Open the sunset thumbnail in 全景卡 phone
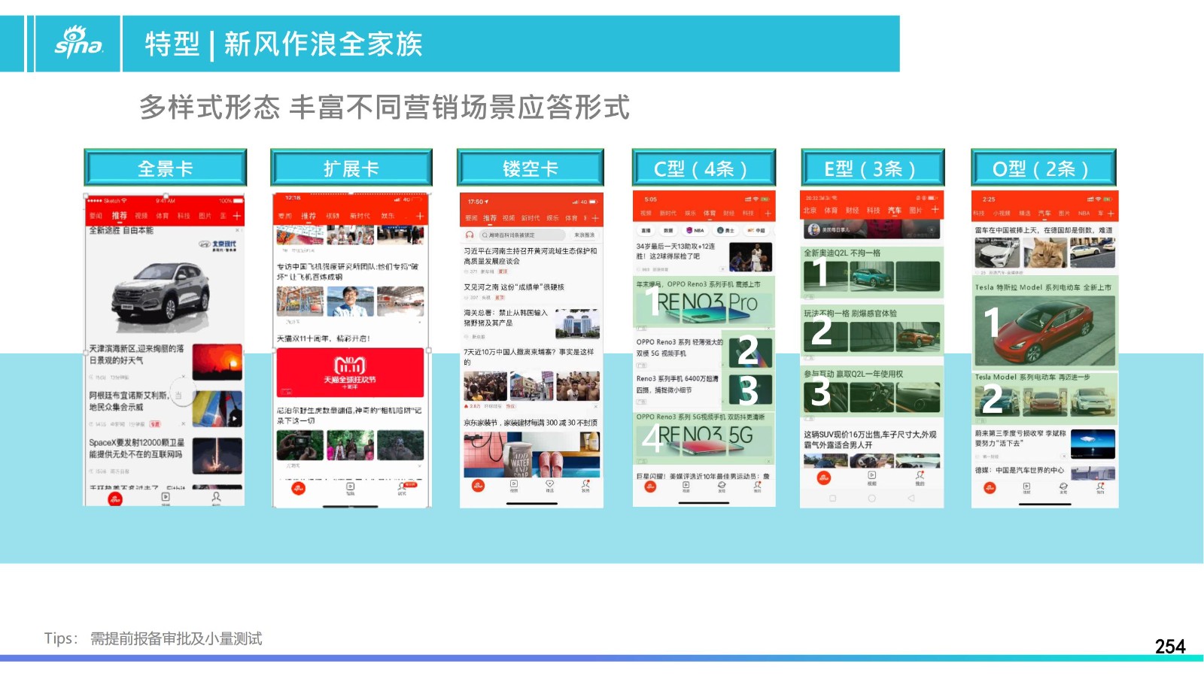The image size is (1204, 676). pyautogui.click(x=217, y=362)
